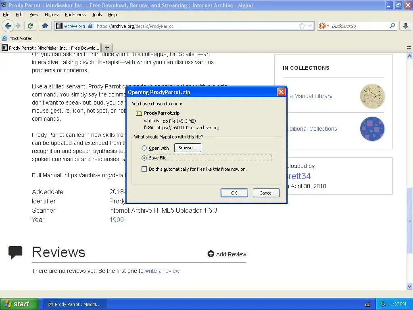Go to the Home page icon

coord(45,26)
